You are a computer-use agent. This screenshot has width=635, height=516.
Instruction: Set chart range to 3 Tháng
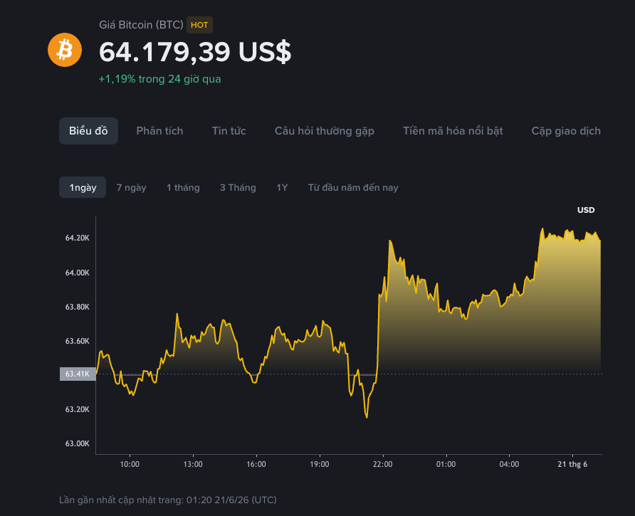238,187
